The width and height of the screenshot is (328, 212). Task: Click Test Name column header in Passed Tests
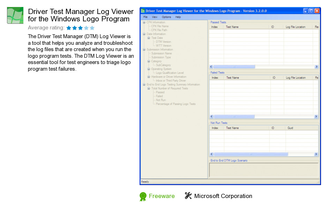pyautogui.click(x=246, y=27)
